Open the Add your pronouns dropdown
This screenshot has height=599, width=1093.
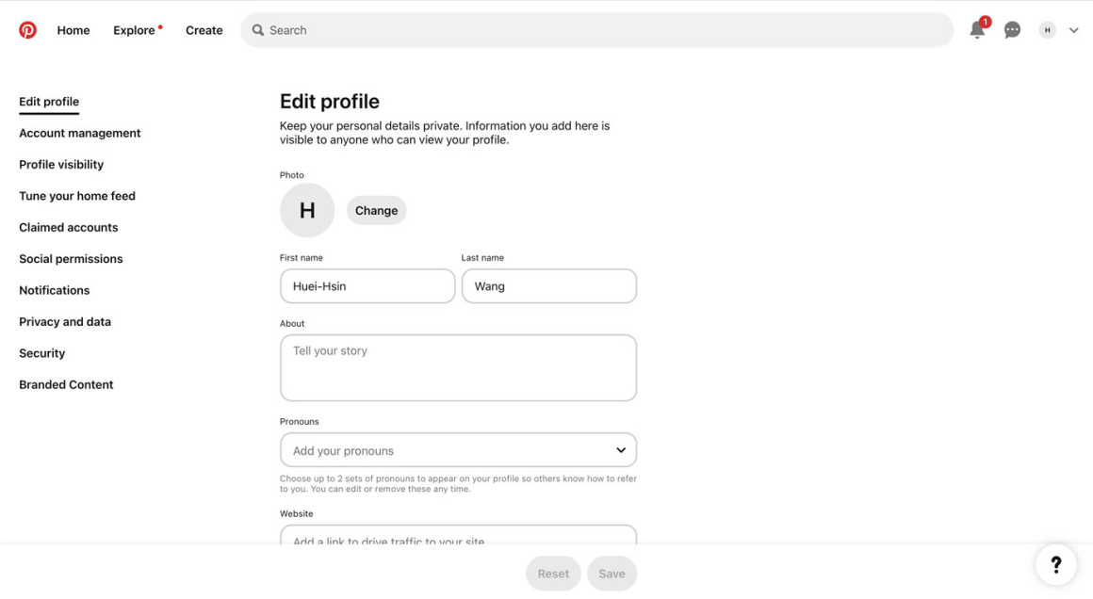click(x=458, y=450)
